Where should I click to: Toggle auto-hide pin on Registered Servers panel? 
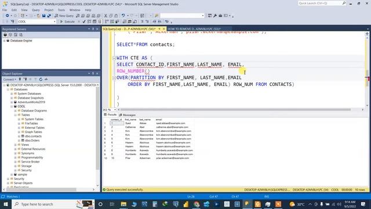[93, 29]
